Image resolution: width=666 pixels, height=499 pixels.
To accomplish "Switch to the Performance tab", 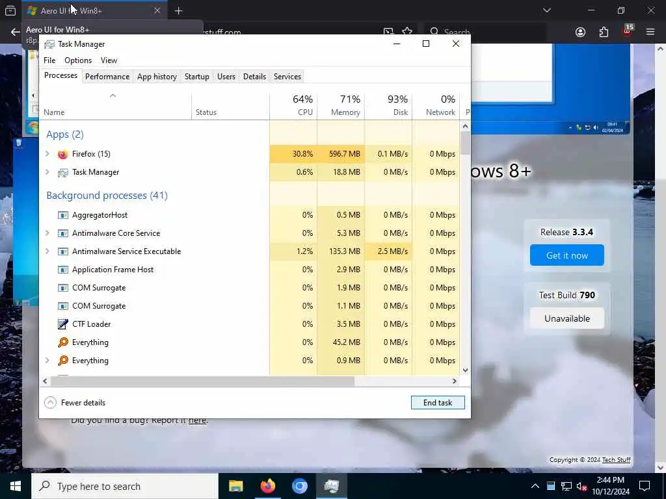I will (x=107, y=77).
